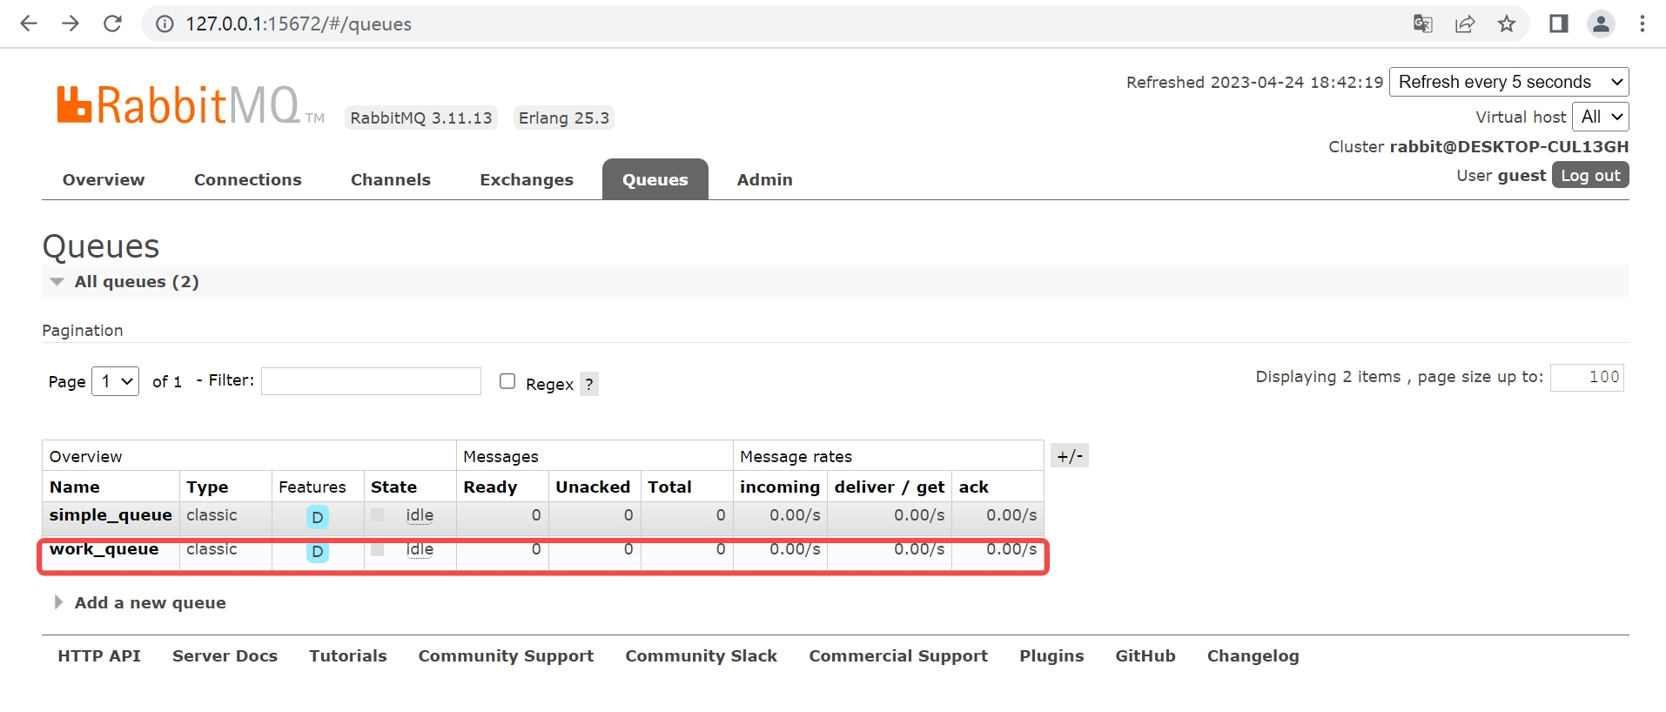The height and width of the screenshot is (712, 1666).
Task: Open the browser side panel icon
Action: tap(1558, 24)
